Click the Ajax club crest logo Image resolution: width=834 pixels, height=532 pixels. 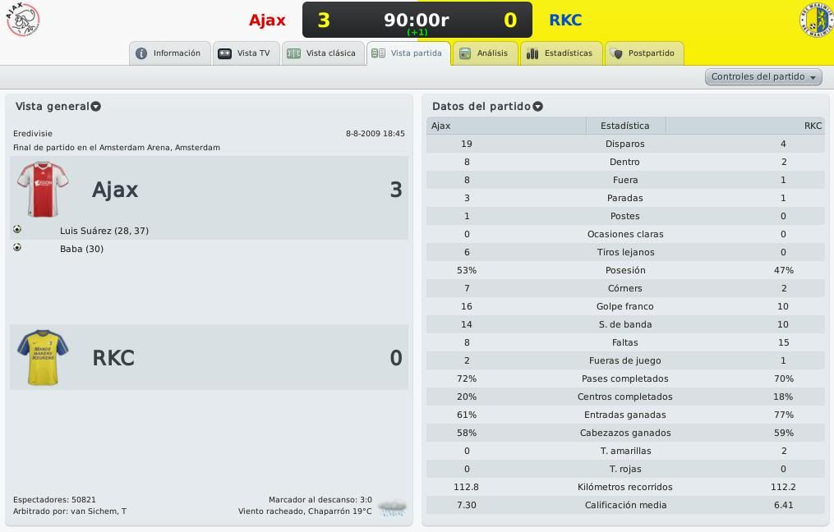coord(22,19)
